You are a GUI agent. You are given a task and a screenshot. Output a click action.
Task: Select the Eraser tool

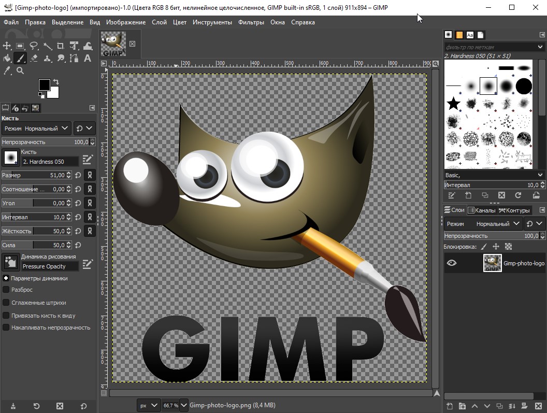pos(33,58)
